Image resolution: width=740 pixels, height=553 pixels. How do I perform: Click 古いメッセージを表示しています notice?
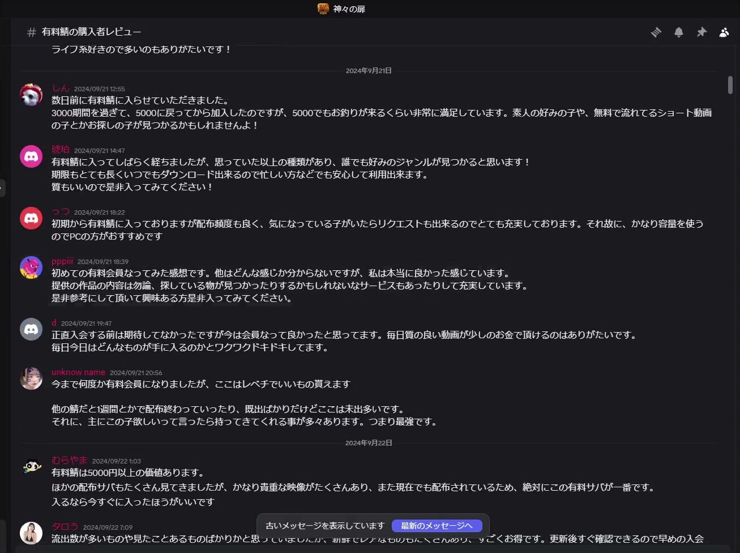pyautogui.click(x=325, y=526)
